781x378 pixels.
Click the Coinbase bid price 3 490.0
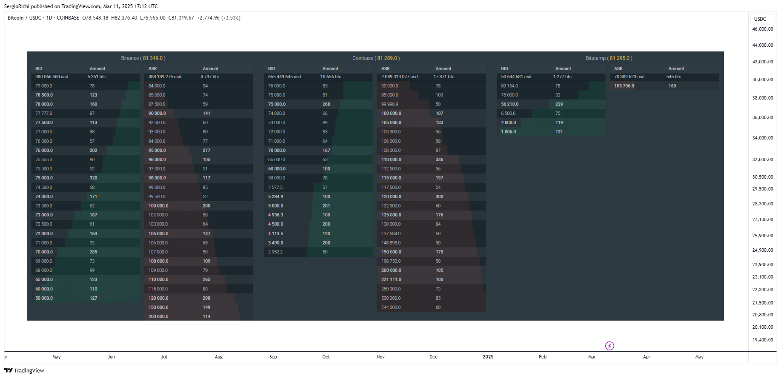275,243
